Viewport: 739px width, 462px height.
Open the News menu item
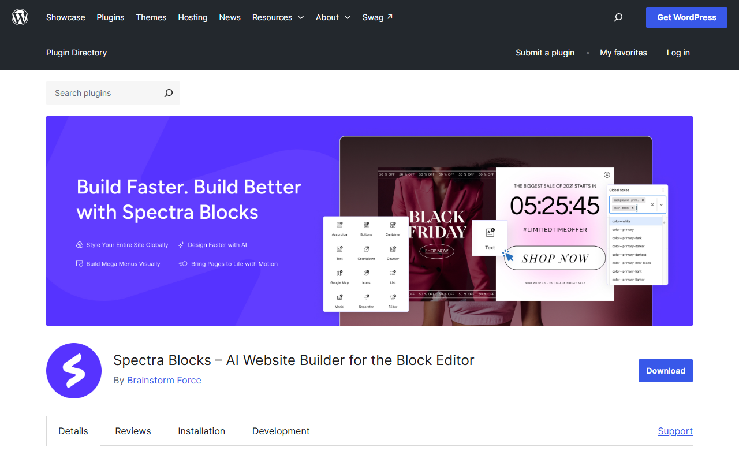point(230,17)
